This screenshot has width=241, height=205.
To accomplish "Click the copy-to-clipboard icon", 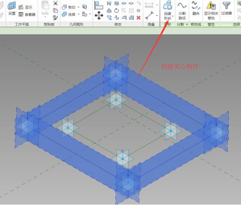I will coord(56,10).
